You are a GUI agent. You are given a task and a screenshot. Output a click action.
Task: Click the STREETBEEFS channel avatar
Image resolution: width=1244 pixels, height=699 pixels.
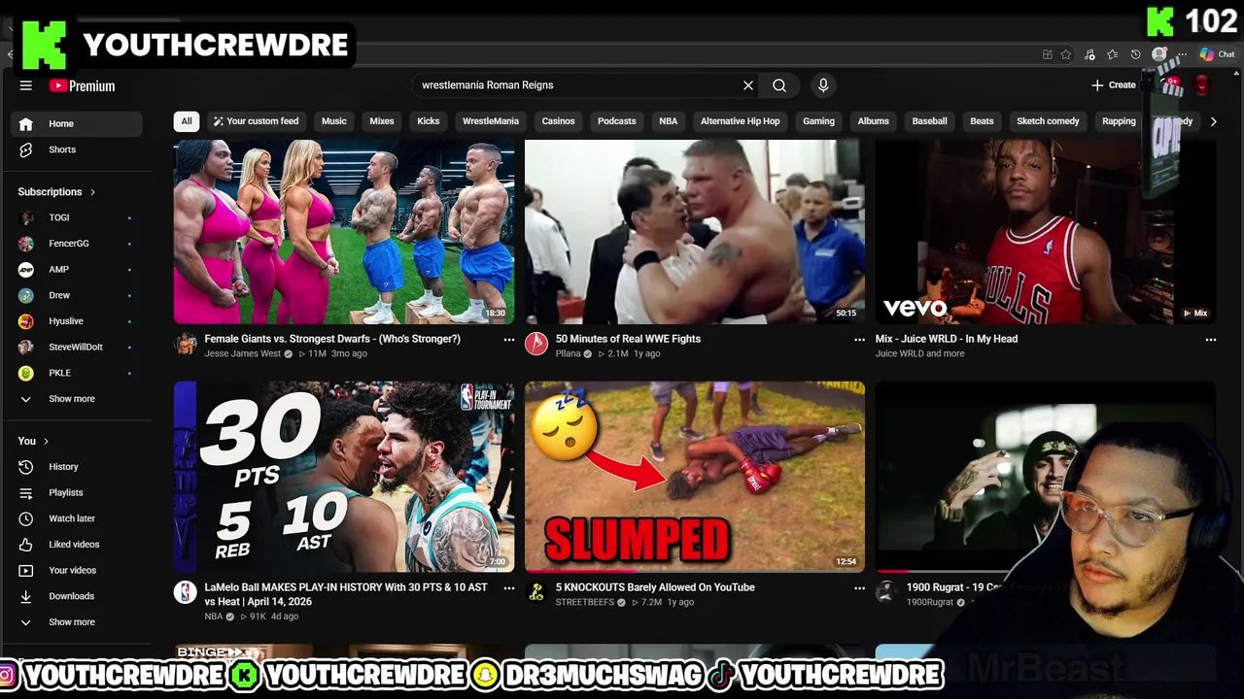(x=536, y=592)
